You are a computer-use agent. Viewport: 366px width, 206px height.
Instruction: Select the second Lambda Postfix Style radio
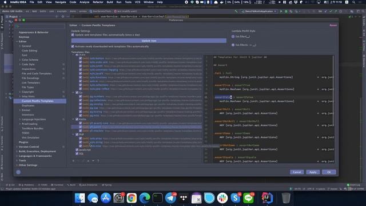(x=233, y=45)
